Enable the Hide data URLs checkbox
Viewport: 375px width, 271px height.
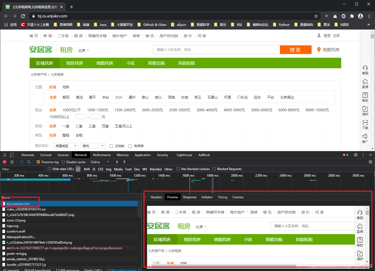49,169
